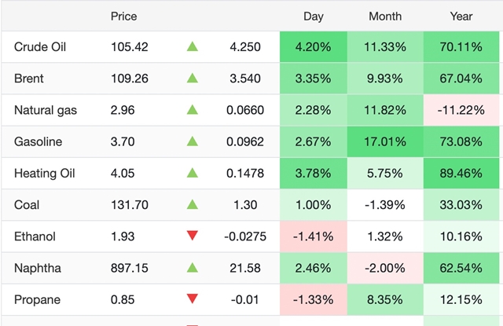Click the -1.33% day change cell
Screen dimensions: 503x326
314,300
